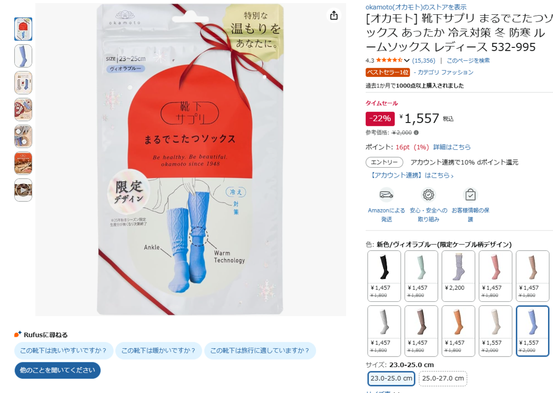Select the mint green sock color swatch
This screenshot has width=553, height=393.
421,276
